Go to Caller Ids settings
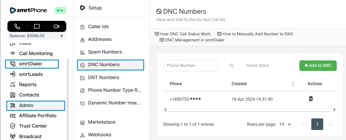Image resolution: width=346 pixels, height=140 pixels. click(98, 27)
